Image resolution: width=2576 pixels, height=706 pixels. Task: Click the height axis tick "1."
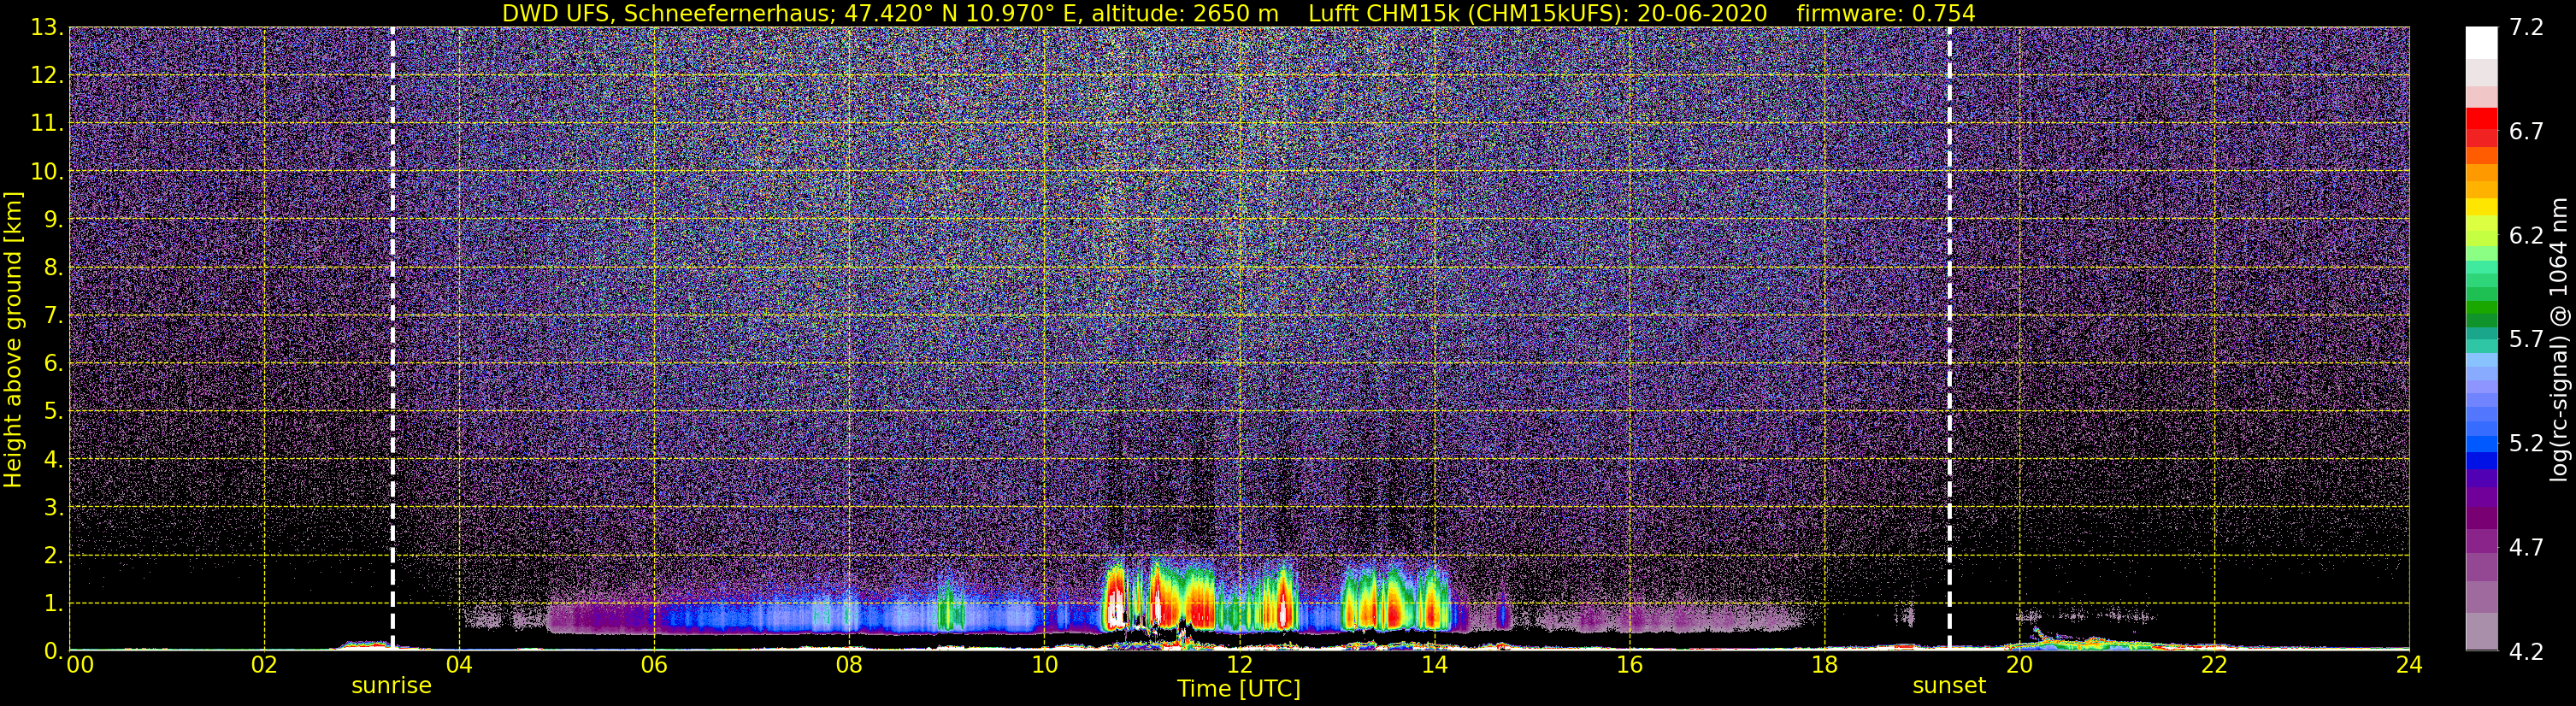52,603
